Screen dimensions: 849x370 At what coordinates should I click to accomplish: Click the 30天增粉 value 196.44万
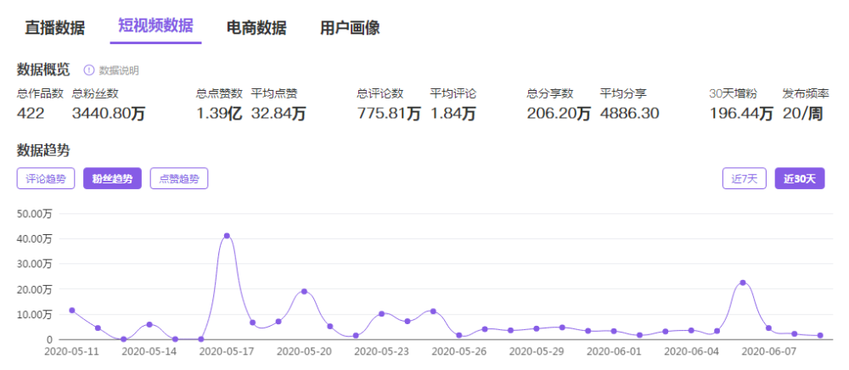pyautogui.click(x=741, y=114)
